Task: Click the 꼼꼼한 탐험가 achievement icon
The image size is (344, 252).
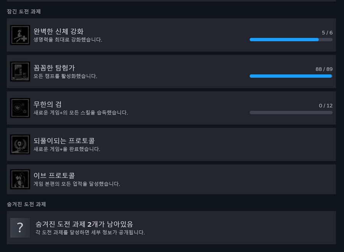Action: pos(20,71)
